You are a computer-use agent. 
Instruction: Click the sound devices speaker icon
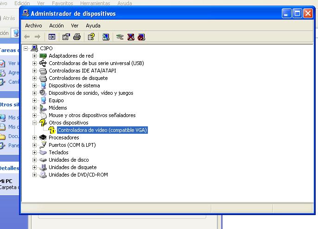43,93
